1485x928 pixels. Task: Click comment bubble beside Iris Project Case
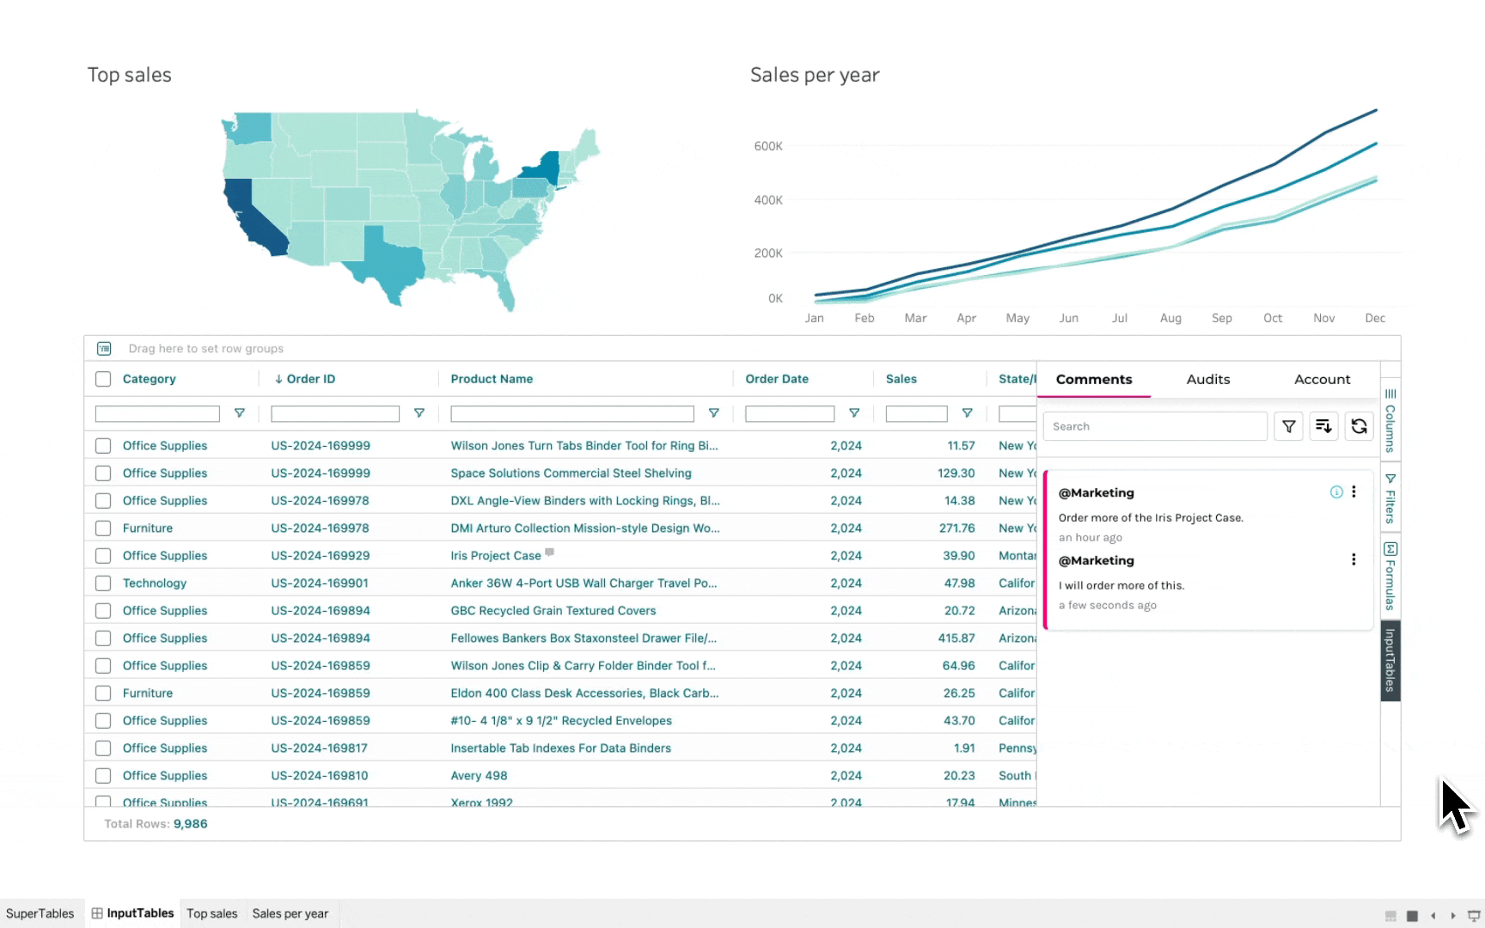click(x=550, y=553)
